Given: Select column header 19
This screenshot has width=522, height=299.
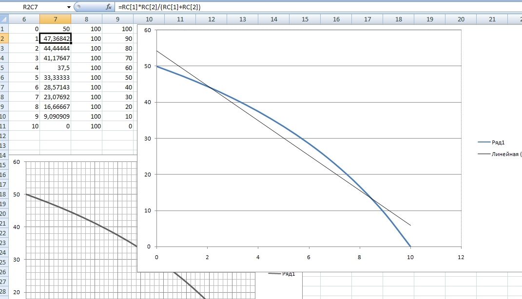Looking at the screenshot, I should point(430,19).
